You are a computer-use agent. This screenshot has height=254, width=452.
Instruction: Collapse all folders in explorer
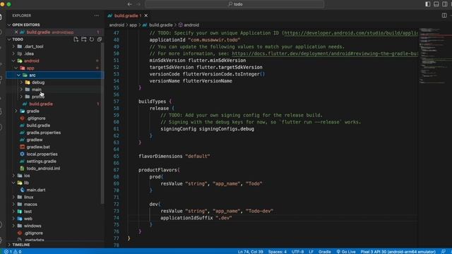point(100,40)
